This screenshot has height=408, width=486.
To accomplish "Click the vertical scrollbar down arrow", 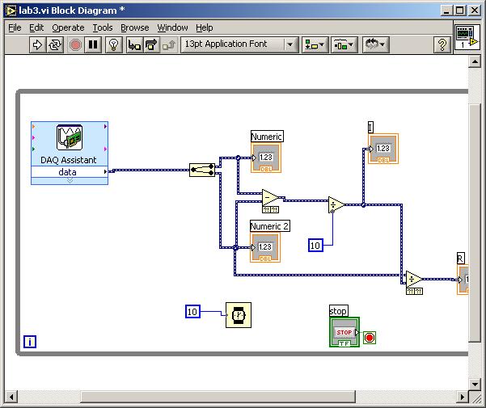I will coord(475,384).
